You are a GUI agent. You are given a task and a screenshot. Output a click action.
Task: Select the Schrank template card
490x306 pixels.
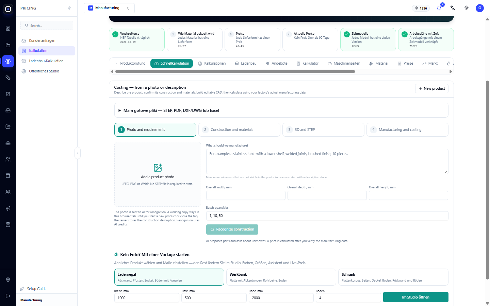[x=393, y=277]
